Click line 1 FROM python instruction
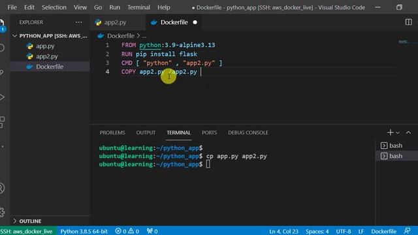Screen dimensions: 418x235 coord(168,45)
